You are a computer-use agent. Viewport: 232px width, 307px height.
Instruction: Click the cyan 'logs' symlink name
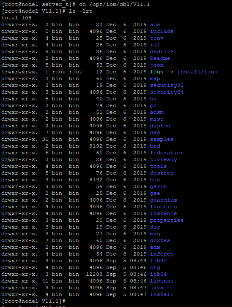coord(157,72)
